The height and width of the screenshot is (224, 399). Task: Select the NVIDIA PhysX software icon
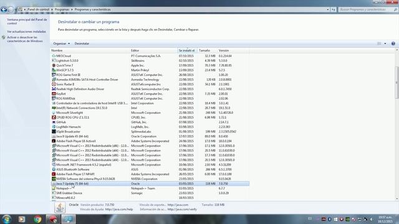[x=54, y=179]
